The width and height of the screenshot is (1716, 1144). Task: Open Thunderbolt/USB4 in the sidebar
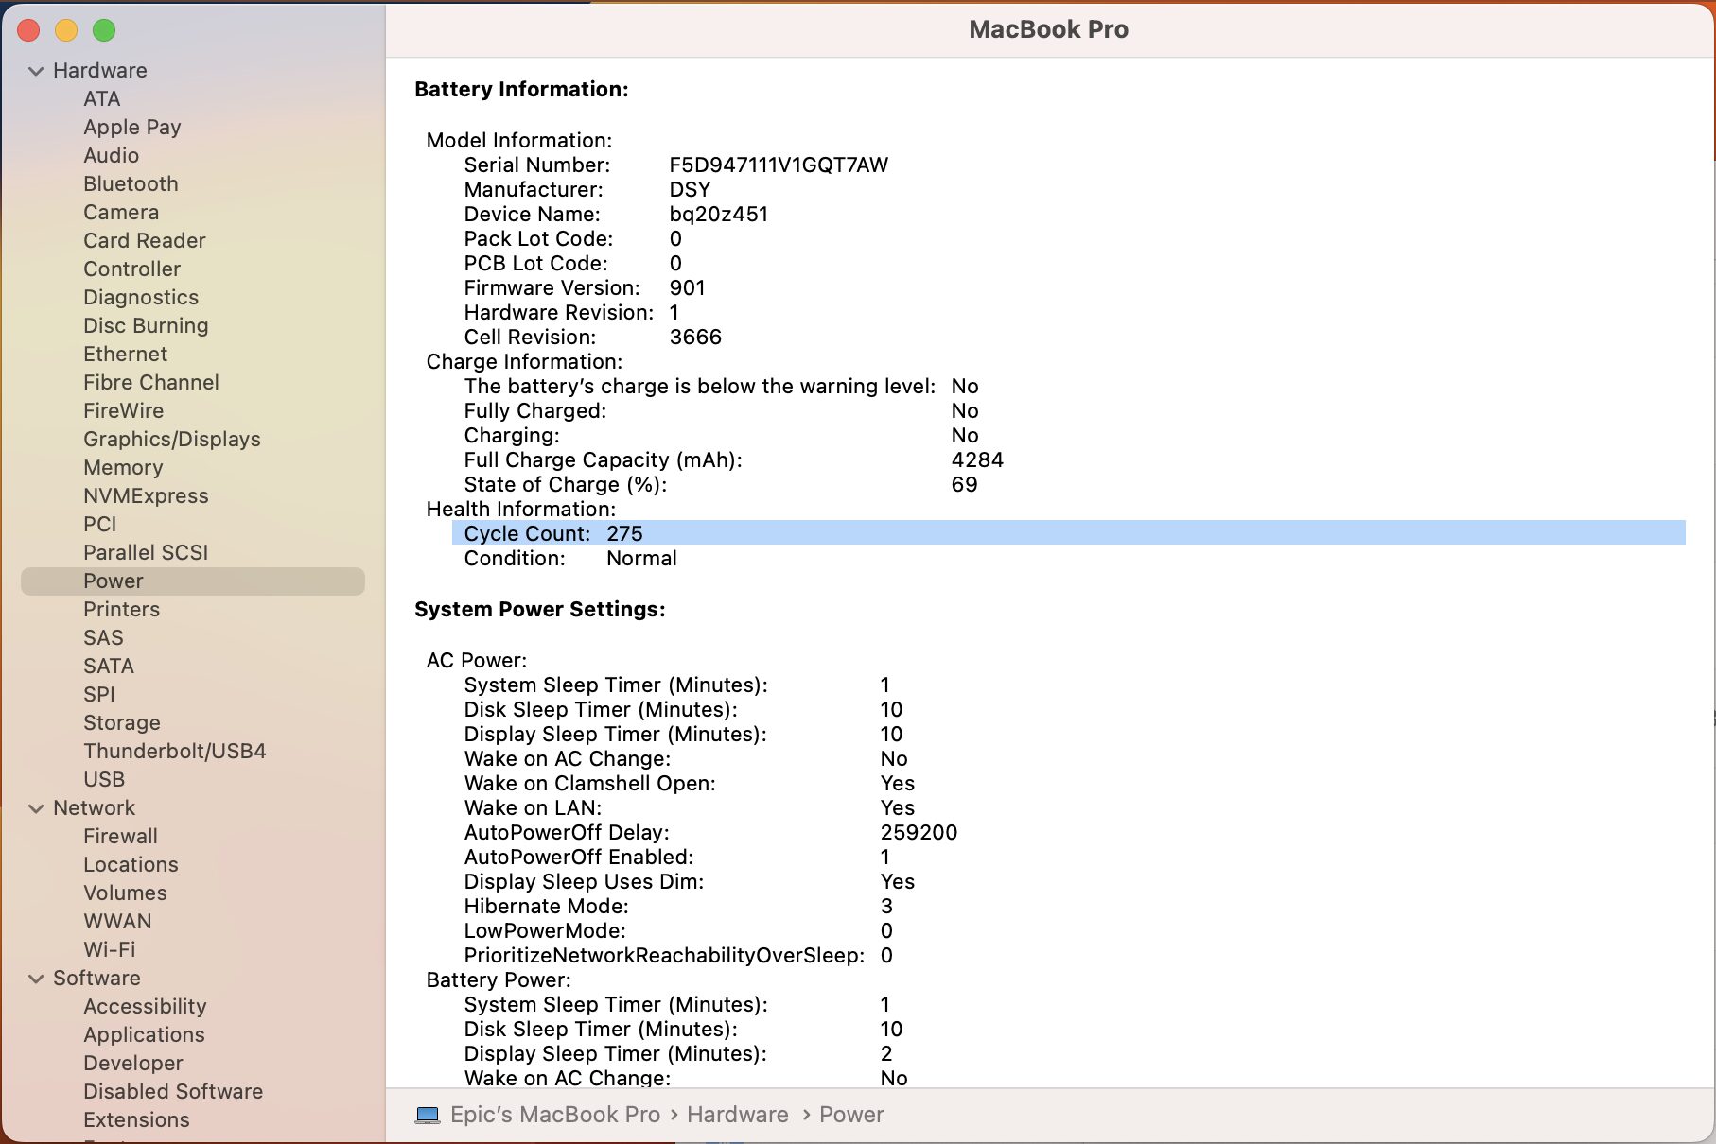174,752
